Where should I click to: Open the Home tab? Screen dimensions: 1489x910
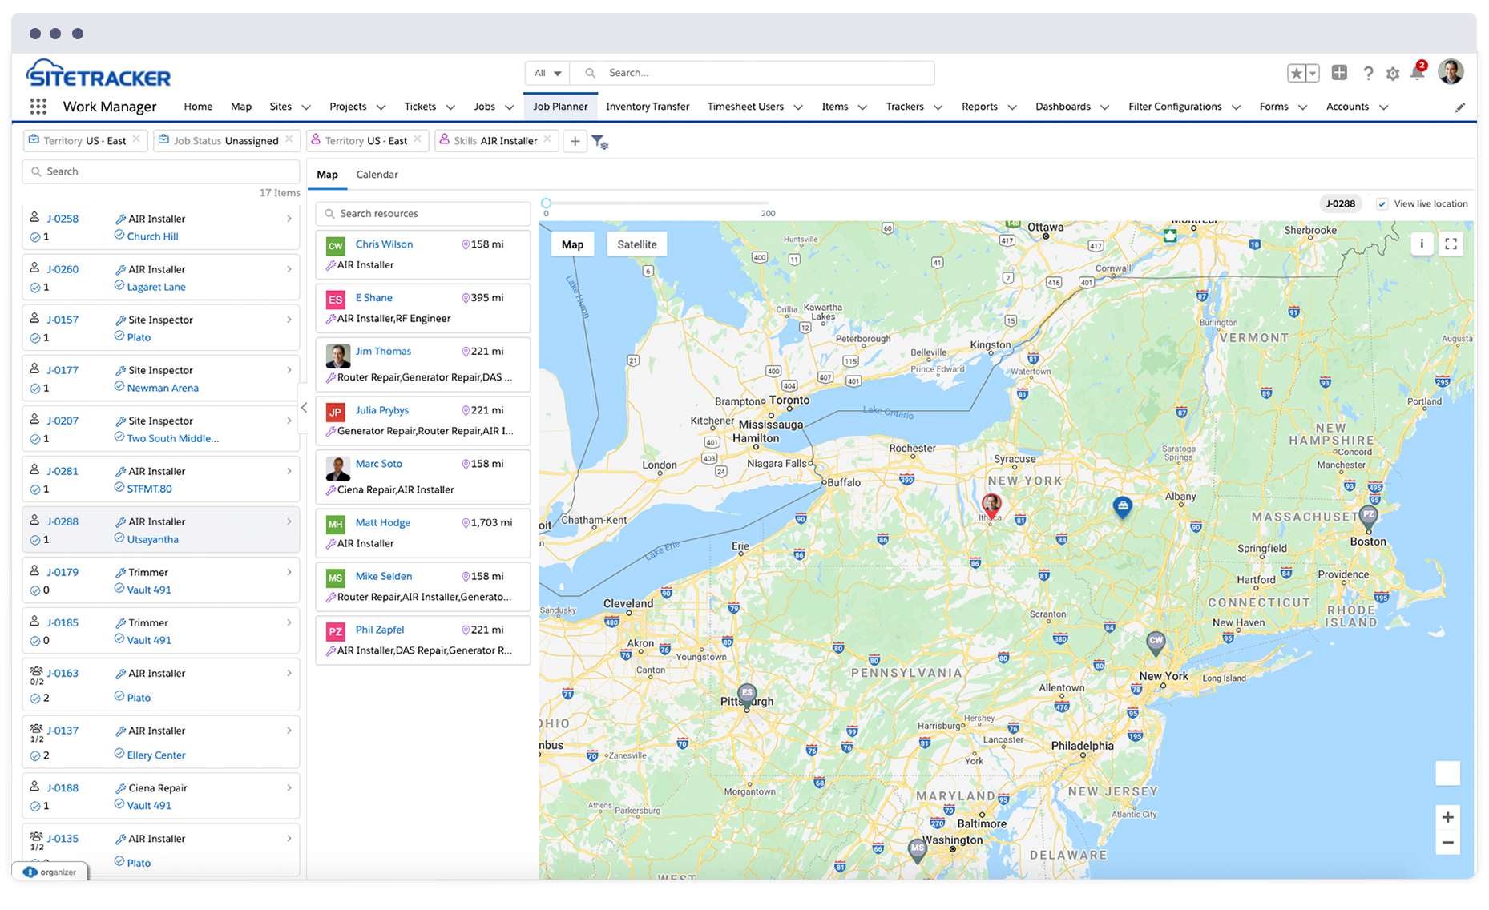[x=198, y=107]
